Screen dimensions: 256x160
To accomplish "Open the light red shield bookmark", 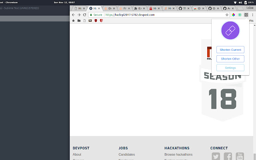I will 101,20.
